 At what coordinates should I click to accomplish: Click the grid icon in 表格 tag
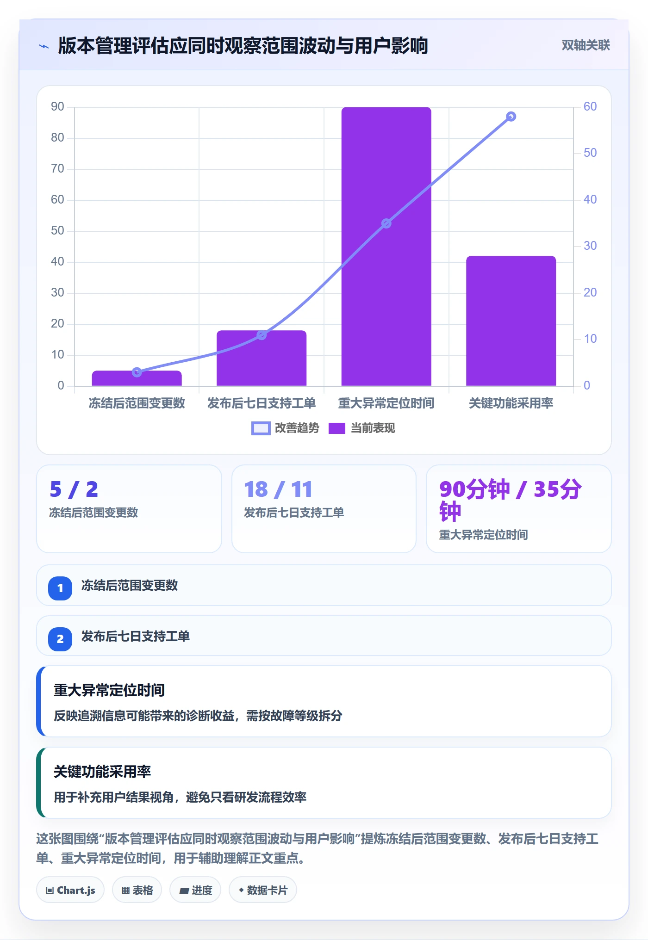125,891
